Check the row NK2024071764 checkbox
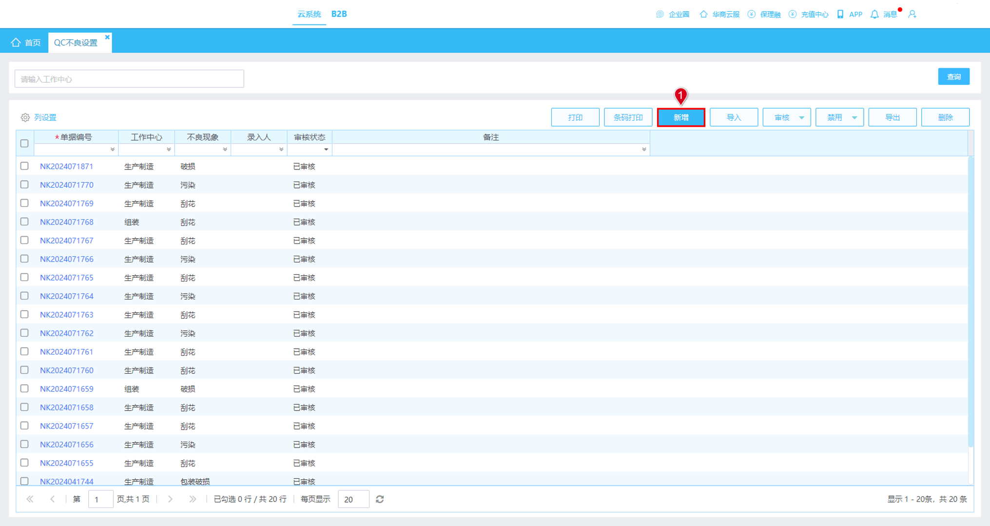 pos(24,296)
